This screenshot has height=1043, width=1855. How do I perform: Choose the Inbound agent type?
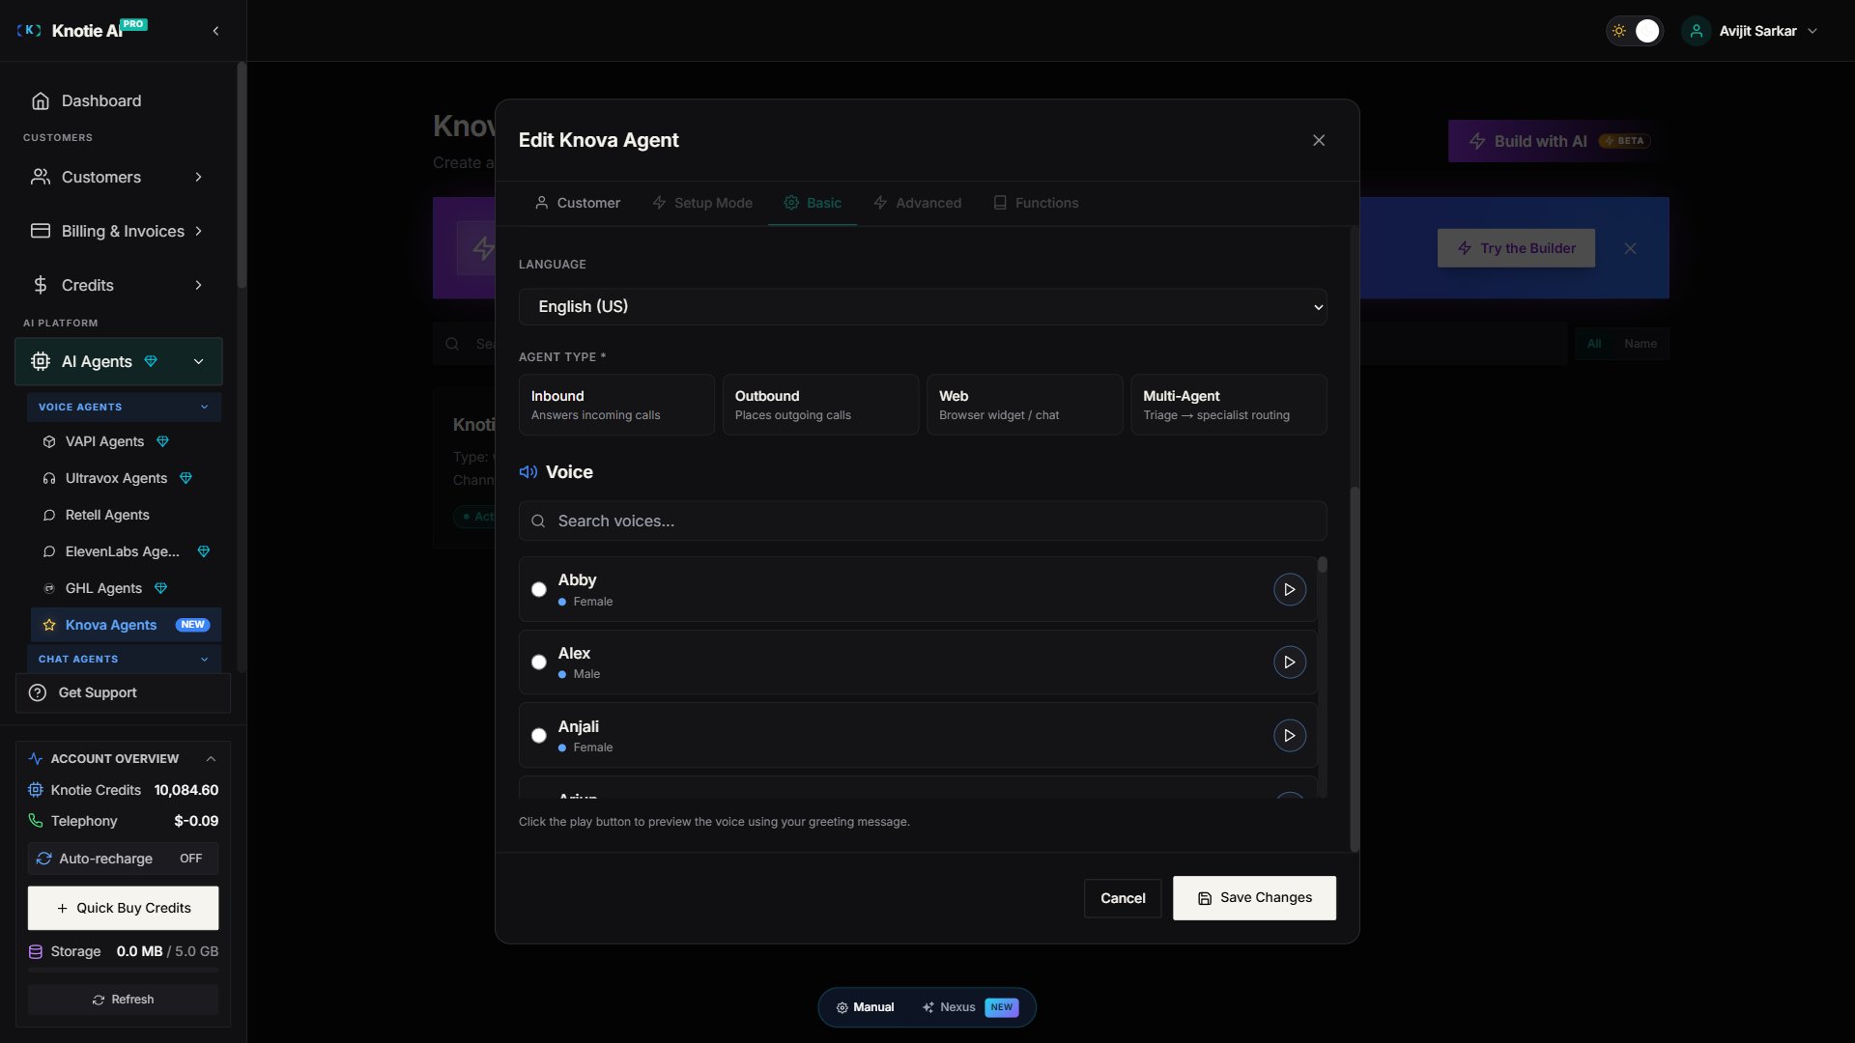[616, 405]
